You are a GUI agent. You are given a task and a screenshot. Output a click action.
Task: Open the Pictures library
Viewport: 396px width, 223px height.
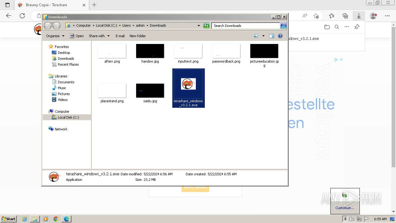64,94
